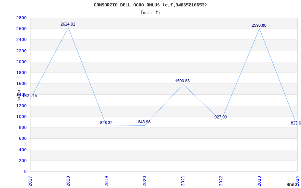
Task: Select the 2624.92 data label
Action: pyautogui.click(x=68, y=24)
